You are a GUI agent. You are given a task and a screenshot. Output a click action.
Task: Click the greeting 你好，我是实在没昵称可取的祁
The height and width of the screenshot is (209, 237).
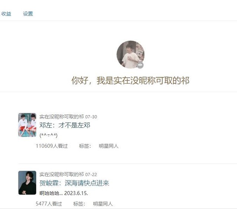click(130, 80)
